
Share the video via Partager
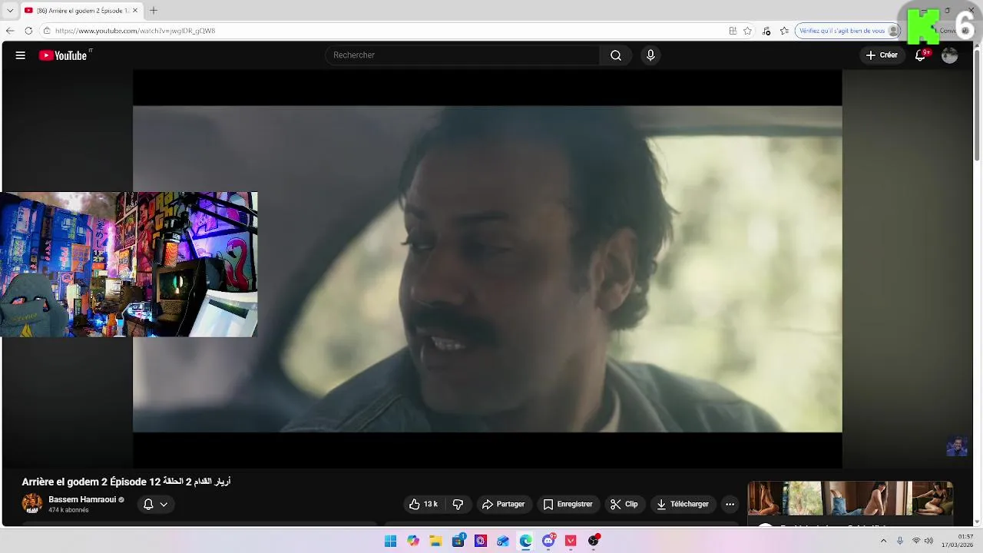tap(503, 505)
